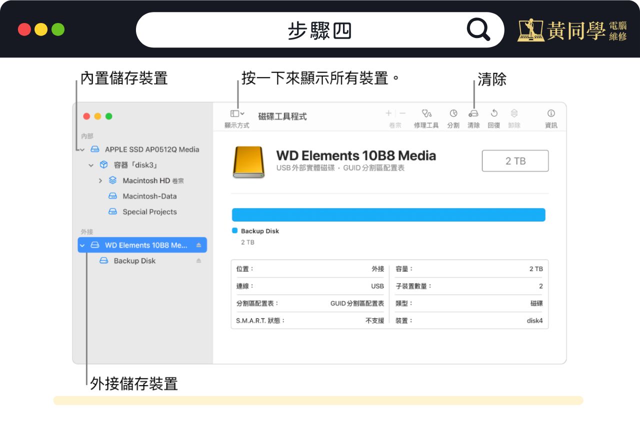Close the Disk Utility window
This screenshot has width=640, height=425.
click(x=86, y=116)
